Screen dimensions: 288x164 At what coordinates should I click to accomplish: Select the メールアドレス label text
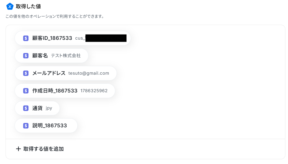coord(49,73)
